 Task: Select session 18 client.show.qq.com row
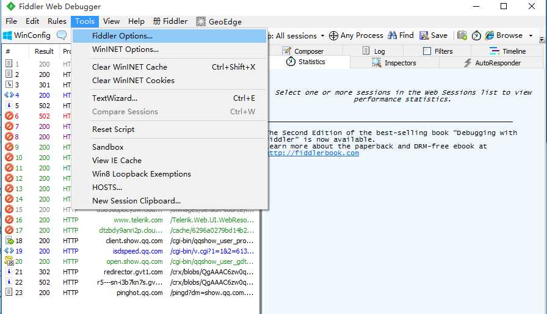[130, 241]
